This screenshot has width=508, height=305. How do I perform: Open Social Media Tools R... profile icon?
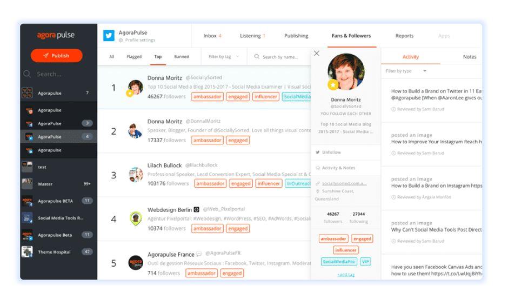tap(27, 218)
